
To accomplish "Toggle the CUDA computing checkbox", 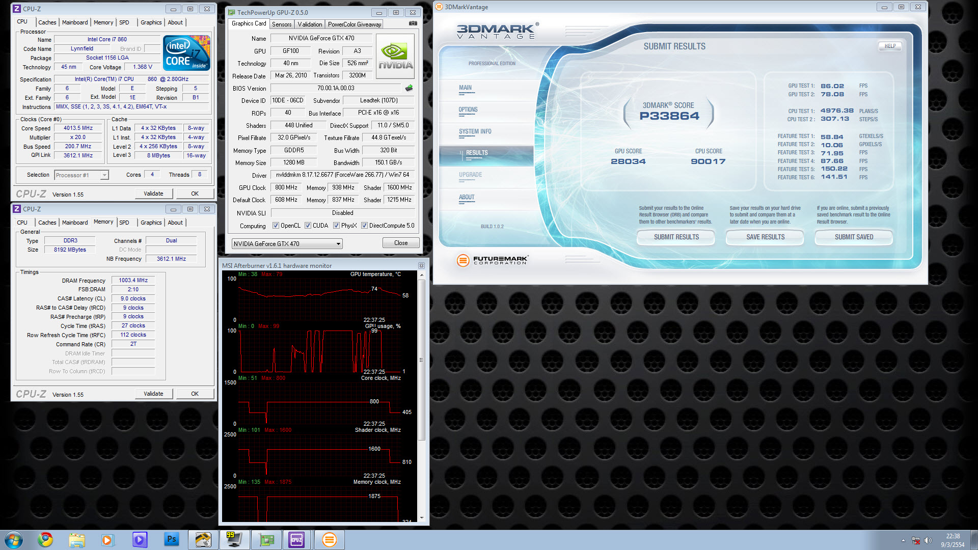I will (x=308, y=226).
